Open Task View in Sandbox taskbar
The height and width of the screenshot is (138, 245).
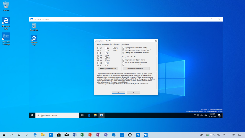[82, 115]
